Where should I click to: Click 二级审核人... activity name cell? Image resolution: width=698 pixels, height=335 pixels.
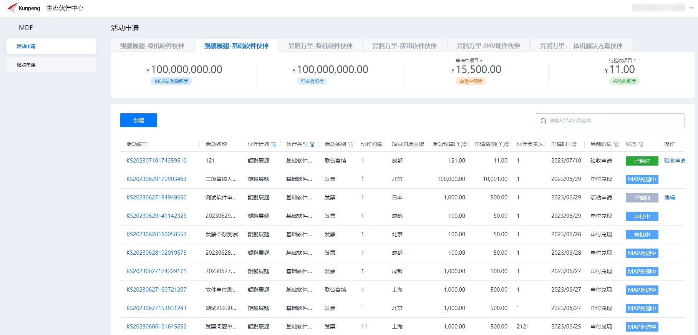coord(221,179)
